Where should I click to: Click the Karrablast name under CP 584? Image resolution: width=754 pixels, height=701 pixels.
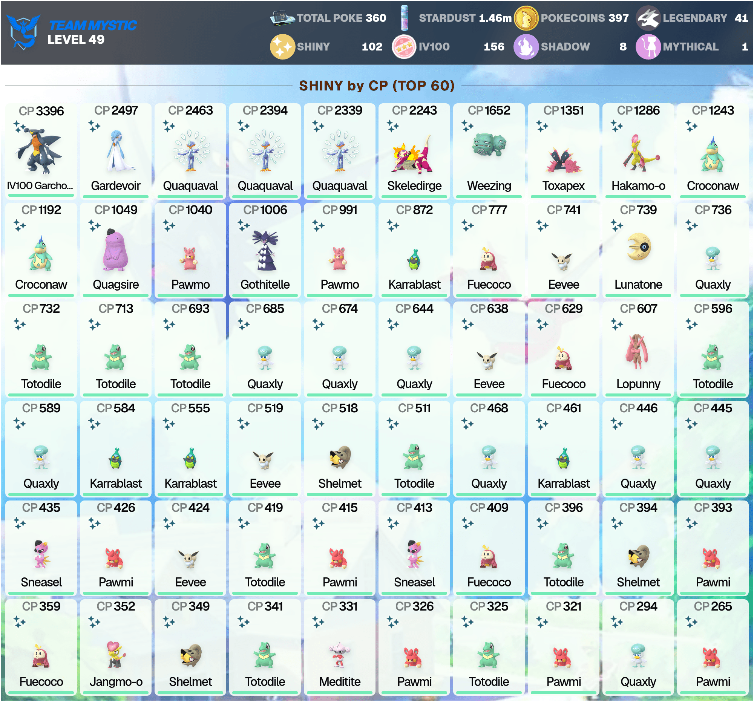116,484
